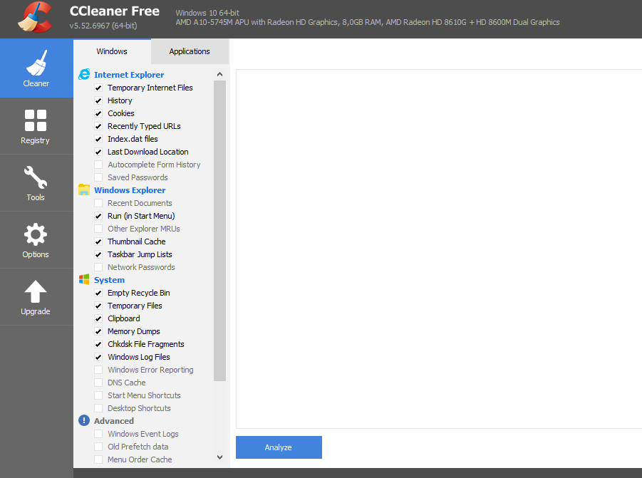Click the cleaner list scrollbar thumb
This screenshot has height=478, width=642.
click(220, 231)
